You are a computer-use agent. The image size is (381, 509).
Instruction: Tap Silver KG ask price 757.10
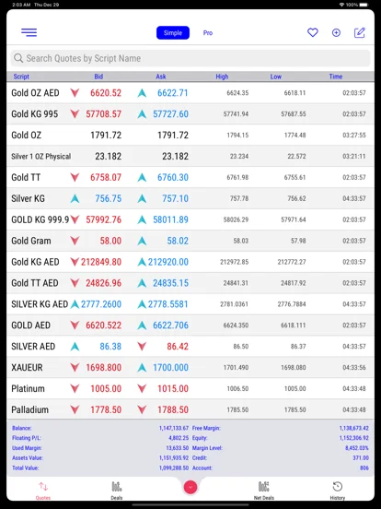point(175,198)
